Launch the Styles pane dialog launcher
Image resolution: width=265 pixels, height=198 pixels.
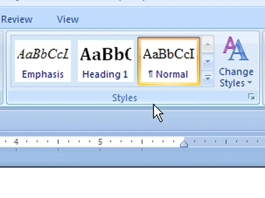tap(252, 97)
